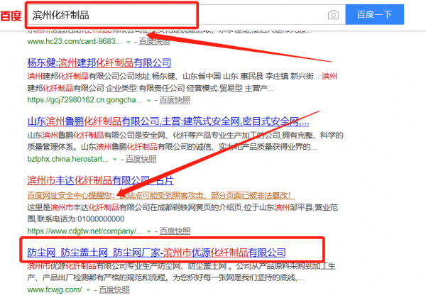
Task: Click 百度网址安全中心提醒您 warning link
Action: pyautogui.click(x=72, y=194)
